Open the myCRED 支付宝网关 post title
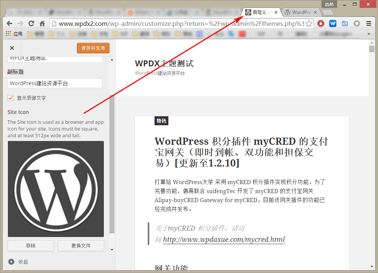 [241, 152]
